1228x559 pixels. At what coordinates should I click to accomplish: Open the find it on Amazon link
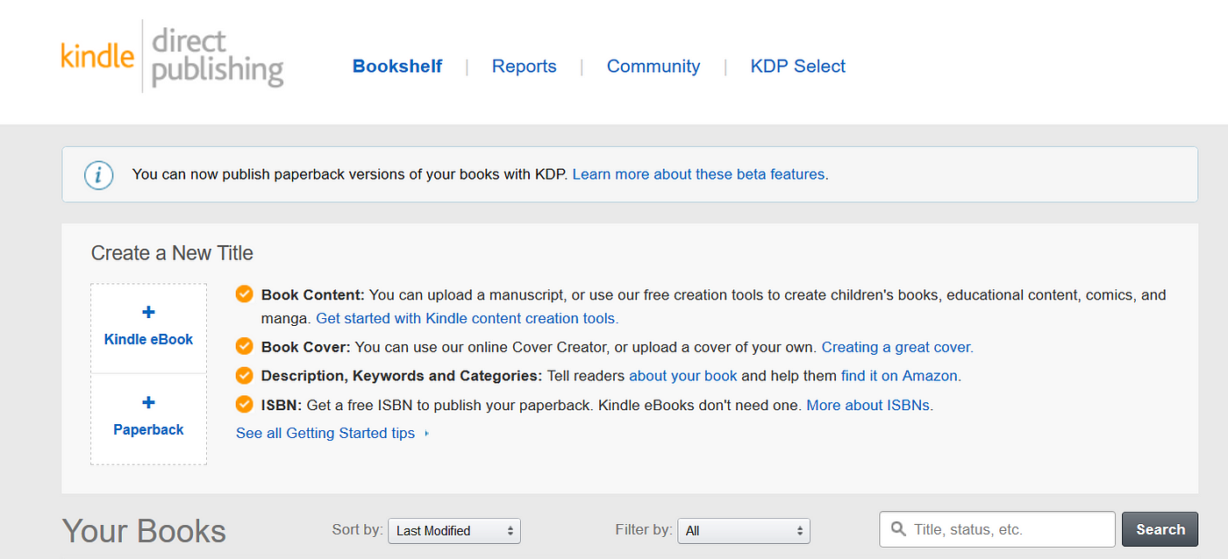pos(901,376)
